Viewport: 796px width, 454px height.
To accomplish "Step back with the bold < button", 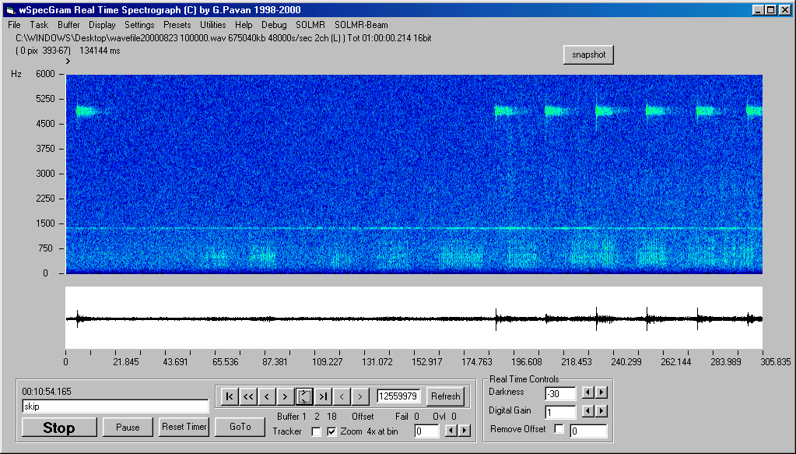I will point(267,396).
